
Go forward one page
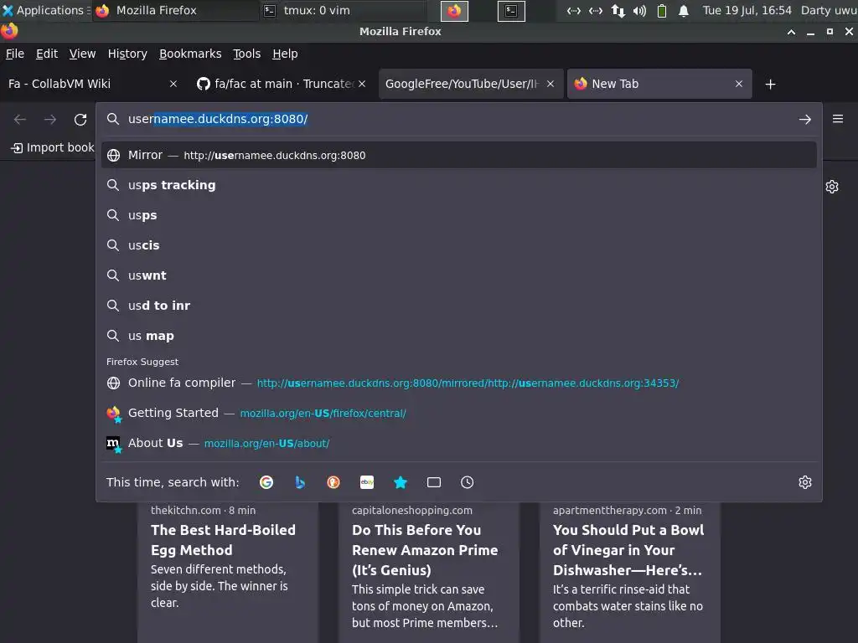click(50, 119)
